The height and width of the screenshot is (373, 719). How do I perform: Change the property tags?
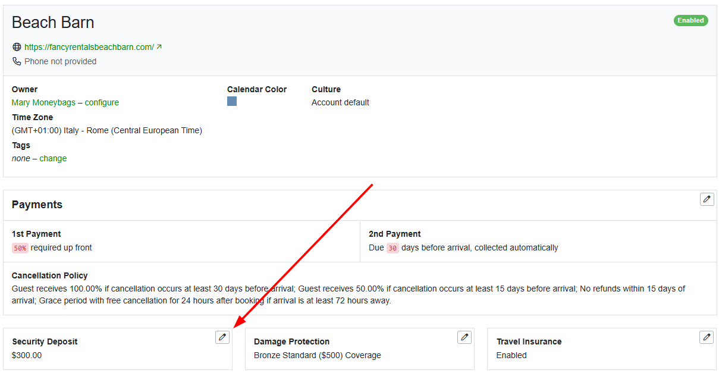pos(53,158)
